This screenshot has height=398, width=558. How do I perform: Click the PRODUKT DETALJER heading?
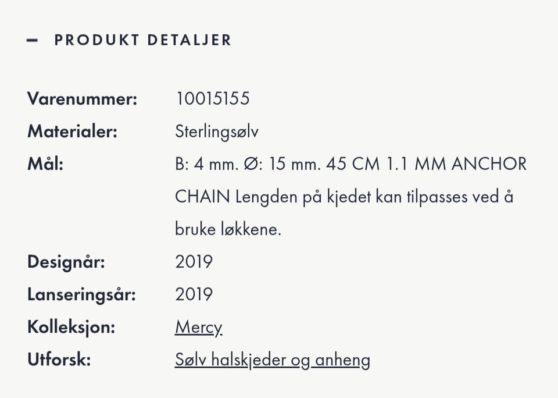pyautogui.click(x=143, y=40)
